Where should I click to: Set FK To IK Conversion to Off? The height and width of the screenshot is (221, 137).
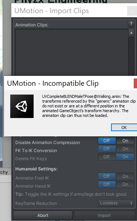[x=107, y=149]
